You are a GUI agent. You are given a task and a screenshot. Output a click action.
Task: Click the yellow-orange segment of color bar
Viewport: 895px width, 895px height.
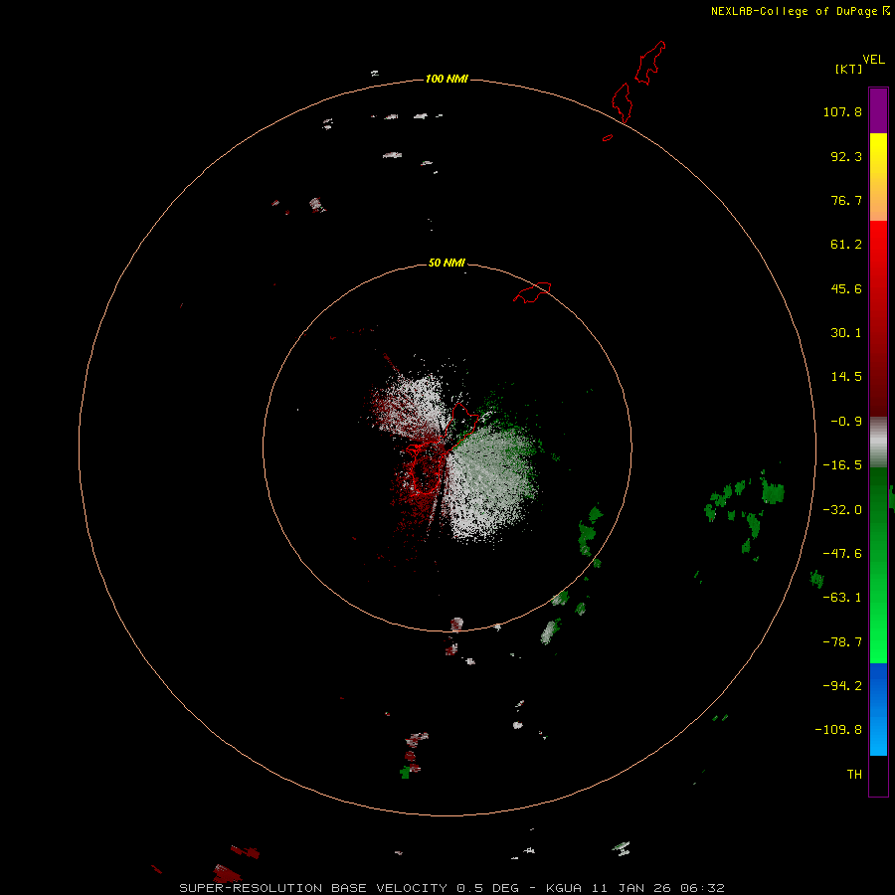click(878, 177)
